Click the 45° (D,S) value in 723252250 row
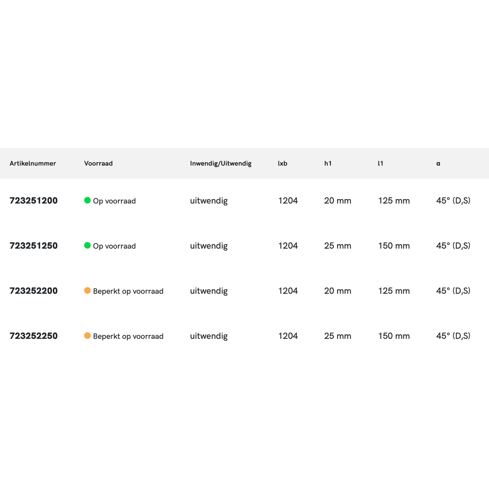Image resolution: width=489 pixels, height=489 pixels. tap(453, 336)
